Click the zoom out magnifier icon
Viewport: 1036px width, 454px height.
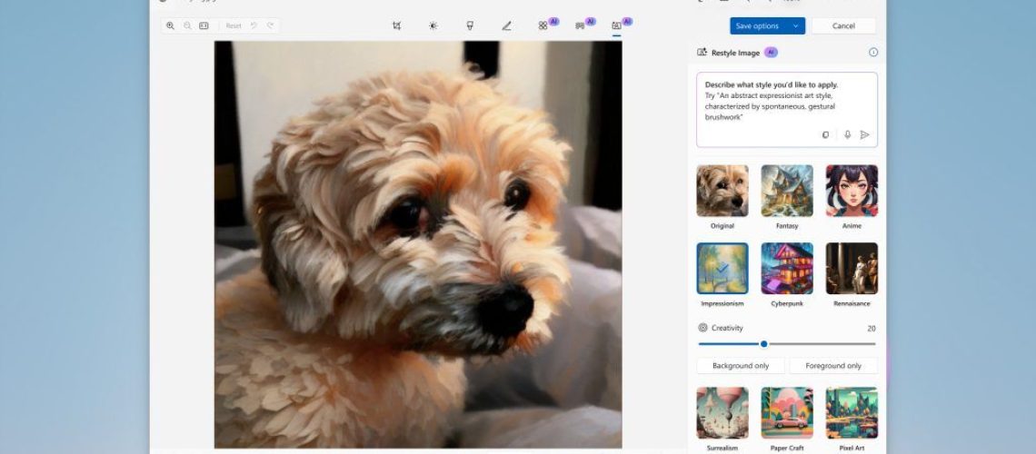click(187, 25)
